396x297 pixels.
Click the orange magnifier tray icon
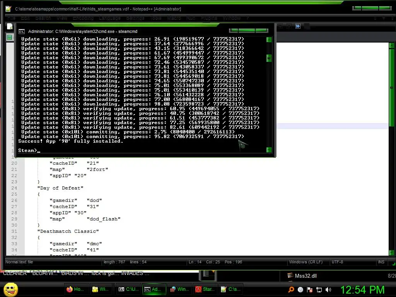coord(291,290)
